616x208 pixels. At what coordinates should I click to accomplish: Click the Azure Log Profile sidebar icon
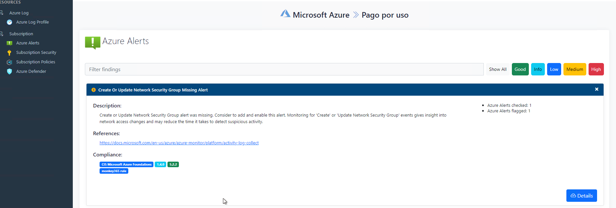[9, 22]
